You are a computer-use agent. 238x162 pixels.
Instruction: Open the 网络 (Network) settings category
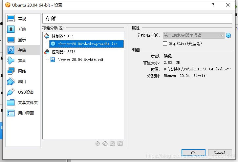click(23, 71)
